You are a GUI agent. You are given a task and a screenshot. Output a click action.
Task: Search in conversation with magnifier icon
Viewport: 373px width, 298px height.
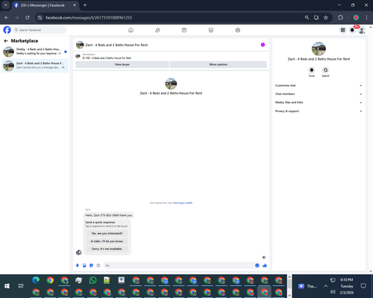point(325,70)
